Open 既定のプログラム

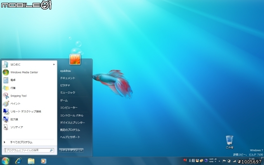pyautogui.click(x=70, y=130)
